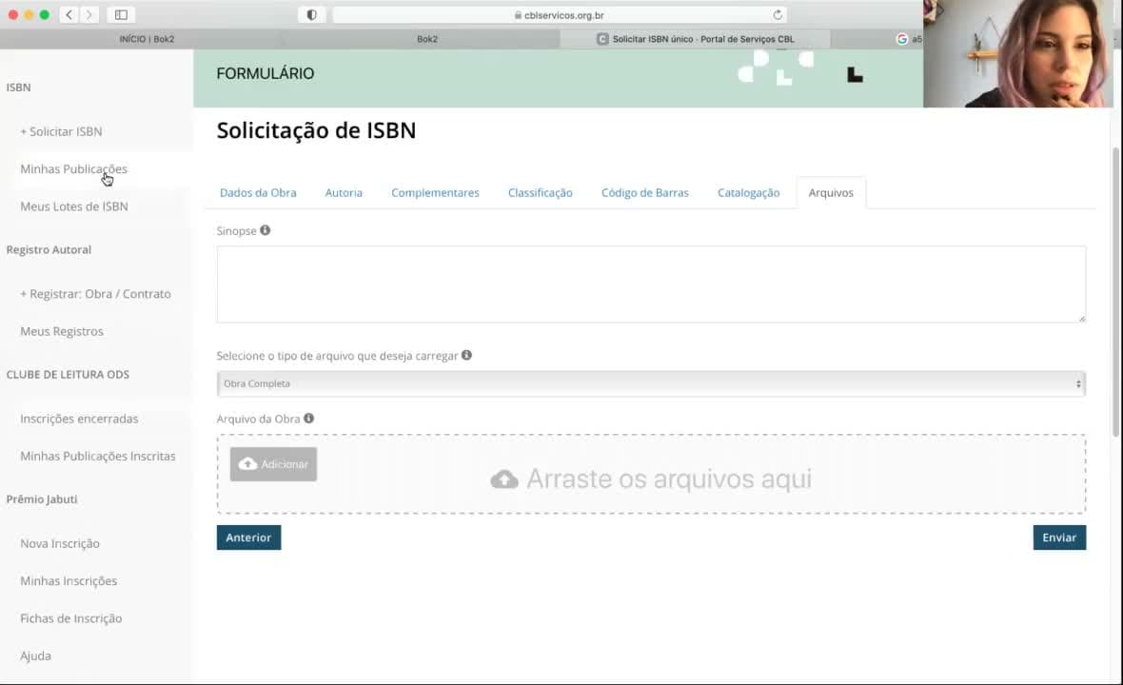Switch to the Autoria tab
Screen dimensions: 1123x685
tap(344, 192)
